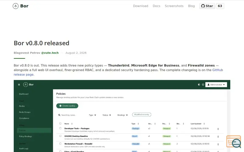244x152 pixels.
Task: Click the Package type badge
Action: [x=136, y=129]
